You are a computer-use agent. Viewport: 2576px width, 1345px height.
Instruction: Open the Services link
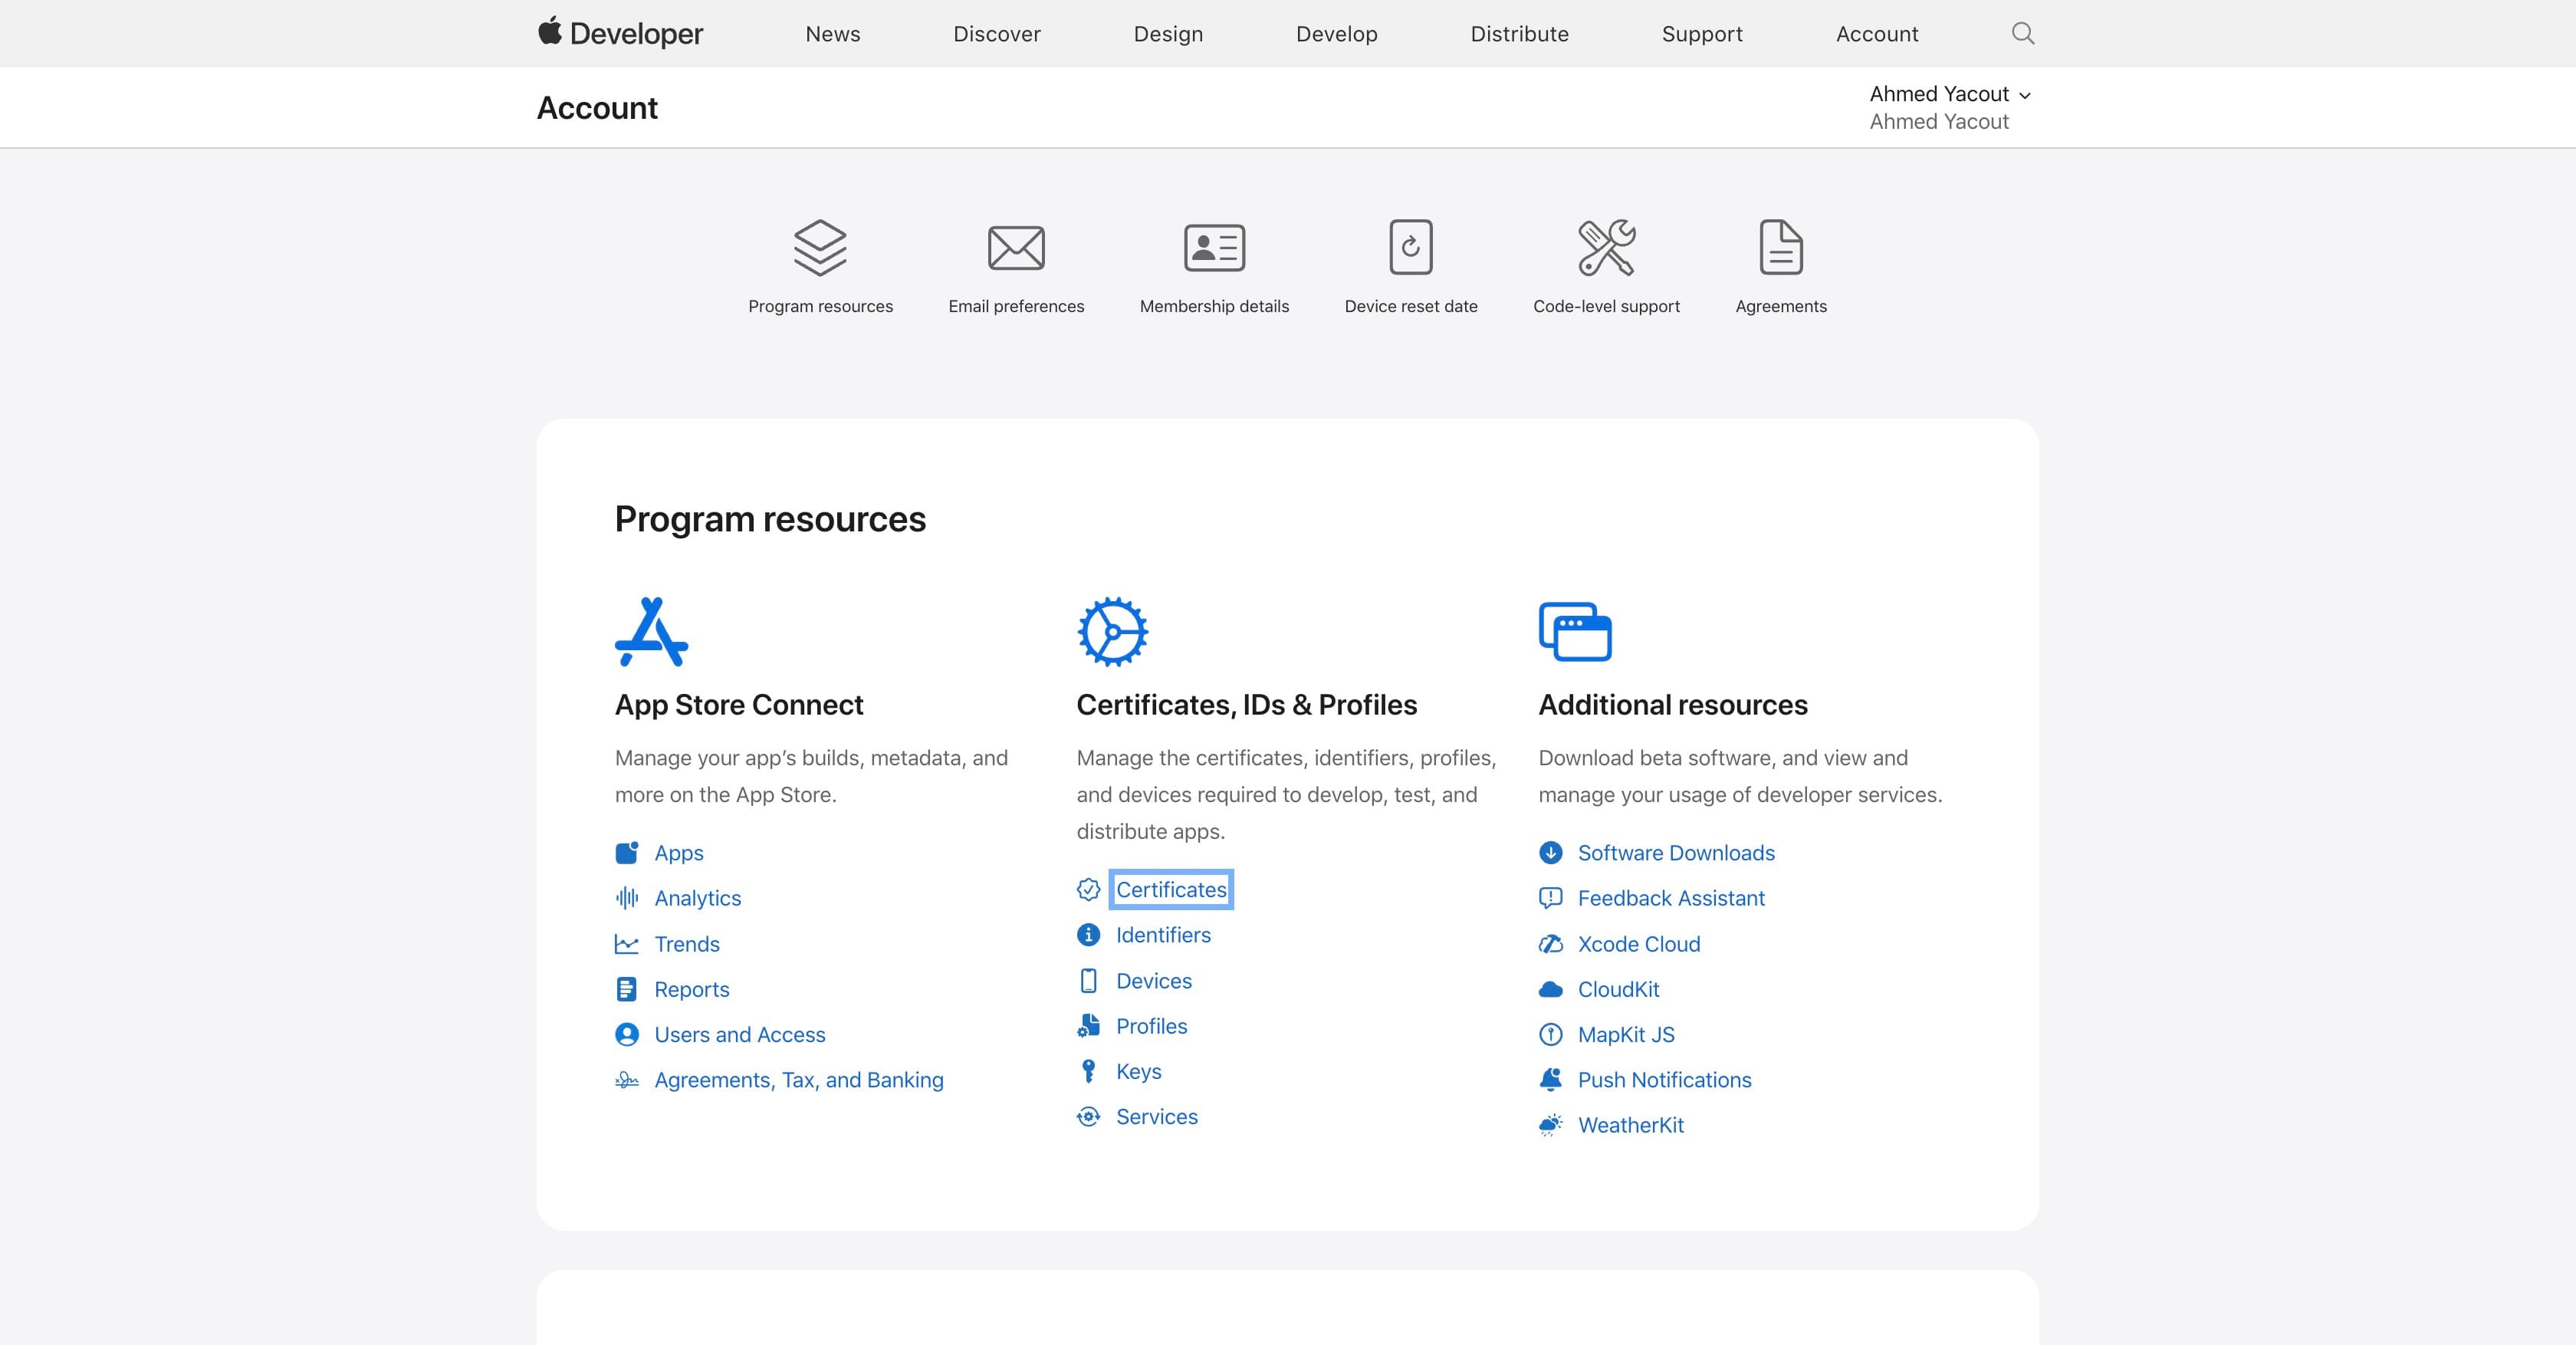tap(1156, 1117)
